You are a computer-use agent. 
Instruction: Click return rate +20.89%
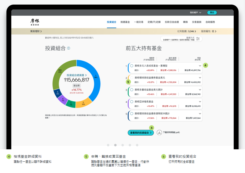click(150, 70)
